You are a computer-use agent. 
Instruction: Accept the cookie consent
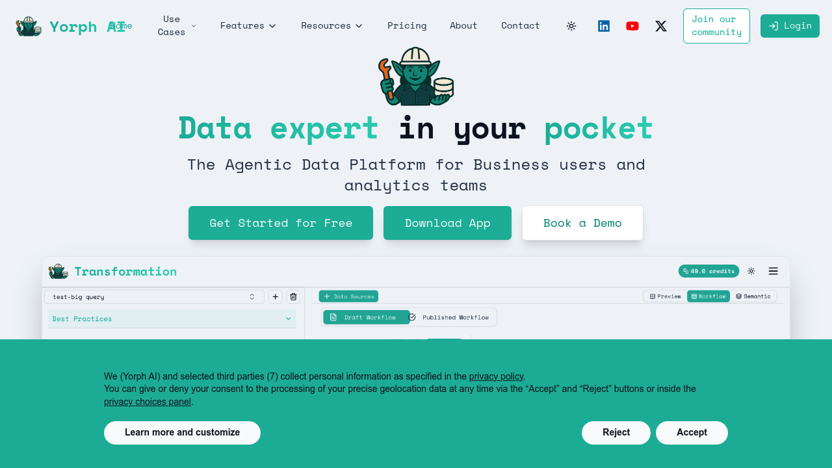pyautogui.click(x=692, y=433)
